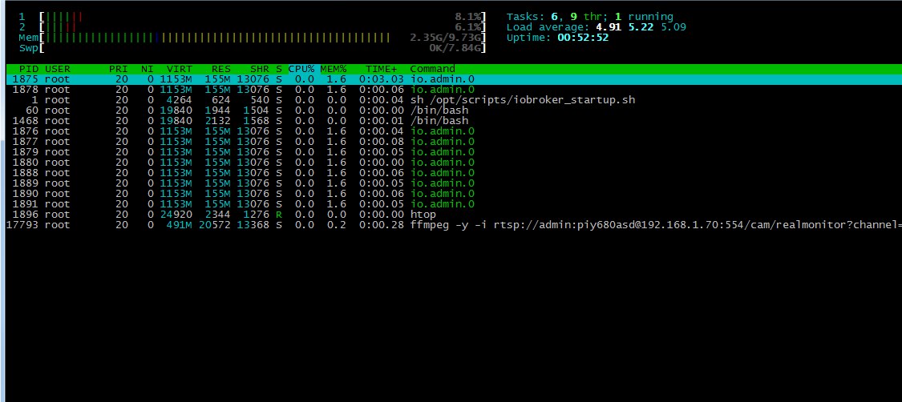Sort processes by the PID column header
Screen dimensions: 902x402
coord(29,69)
